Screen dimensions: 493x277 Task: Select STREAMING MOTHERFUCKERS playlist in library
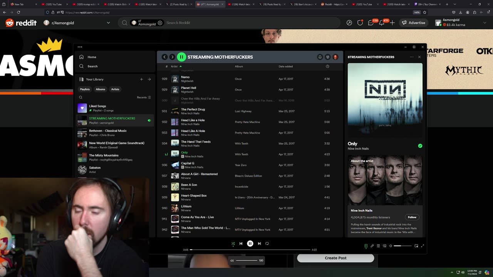click(115, 120)
